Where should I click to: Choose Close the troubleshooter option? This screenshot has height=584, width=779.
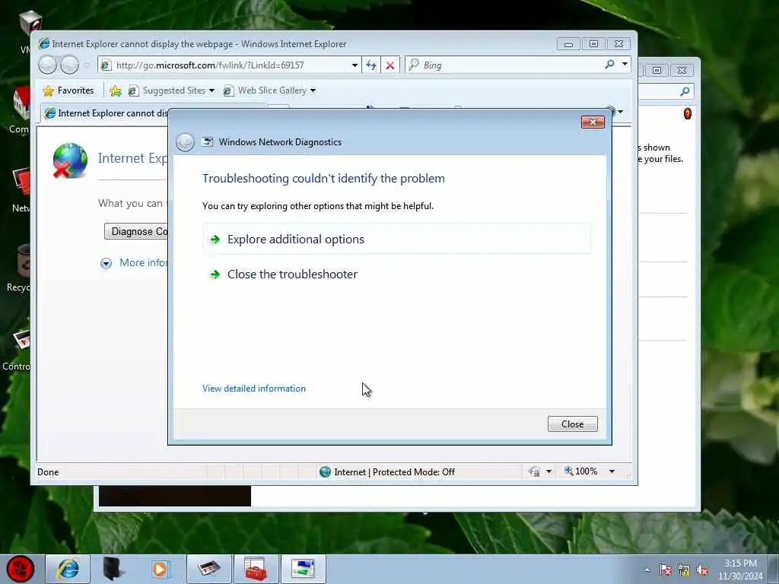point(292,275)
